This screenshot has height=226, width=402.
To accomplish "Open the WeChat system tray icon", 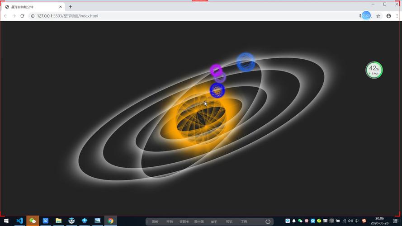I will (300, 221).
